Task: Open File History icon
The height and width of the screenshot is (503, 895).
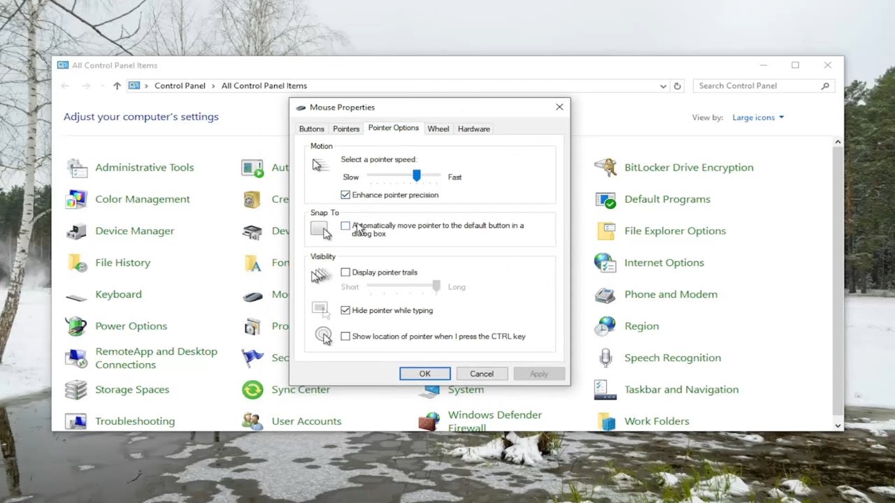Action: tap(77, 263)
